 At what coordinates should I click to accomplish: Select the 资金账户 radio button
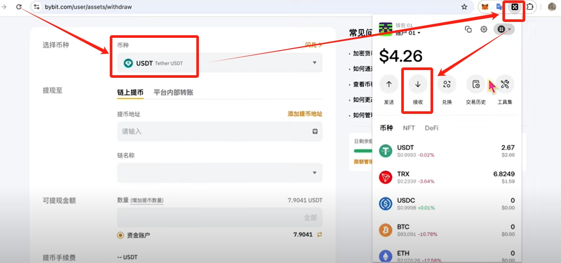(x=120, y=235)
